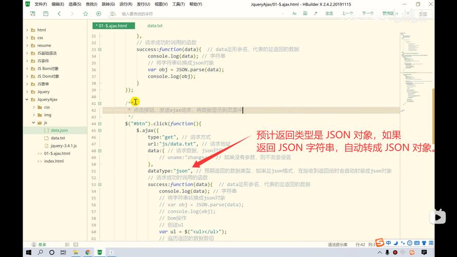Viewport: 457px width, 257px height.
Task: Open the 工具(T) menu
Action: click(x=178, y=4)
